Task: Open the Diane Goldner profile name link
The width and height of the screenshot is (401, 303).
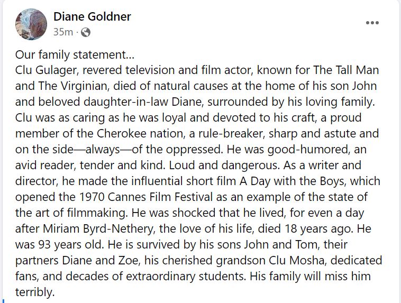Action: click(x=92, y=16)
